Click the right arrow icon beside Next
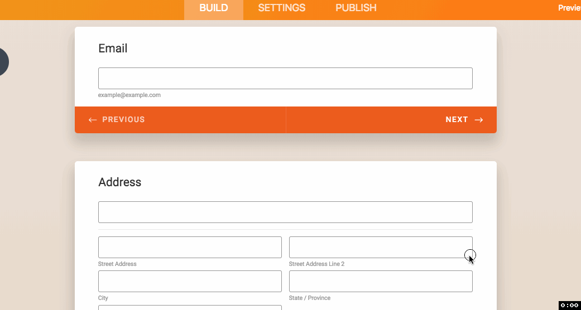Screen dimensions: 581x310 click(x=479, y=120)
